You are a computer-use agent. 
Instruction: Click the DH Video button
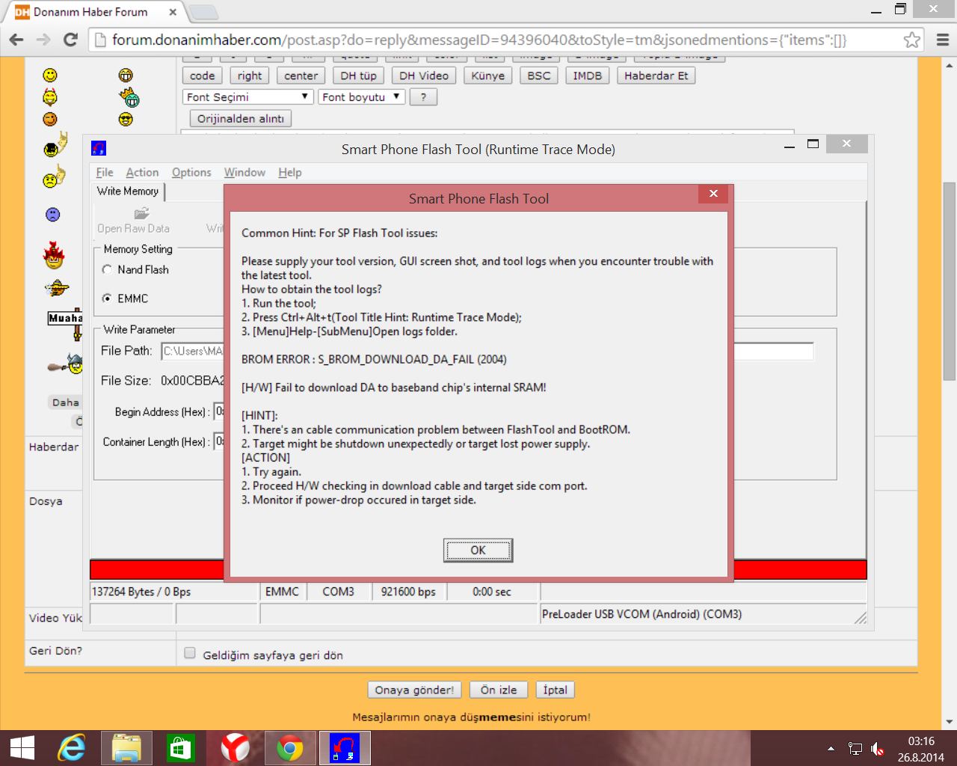(x=424, y=76)
